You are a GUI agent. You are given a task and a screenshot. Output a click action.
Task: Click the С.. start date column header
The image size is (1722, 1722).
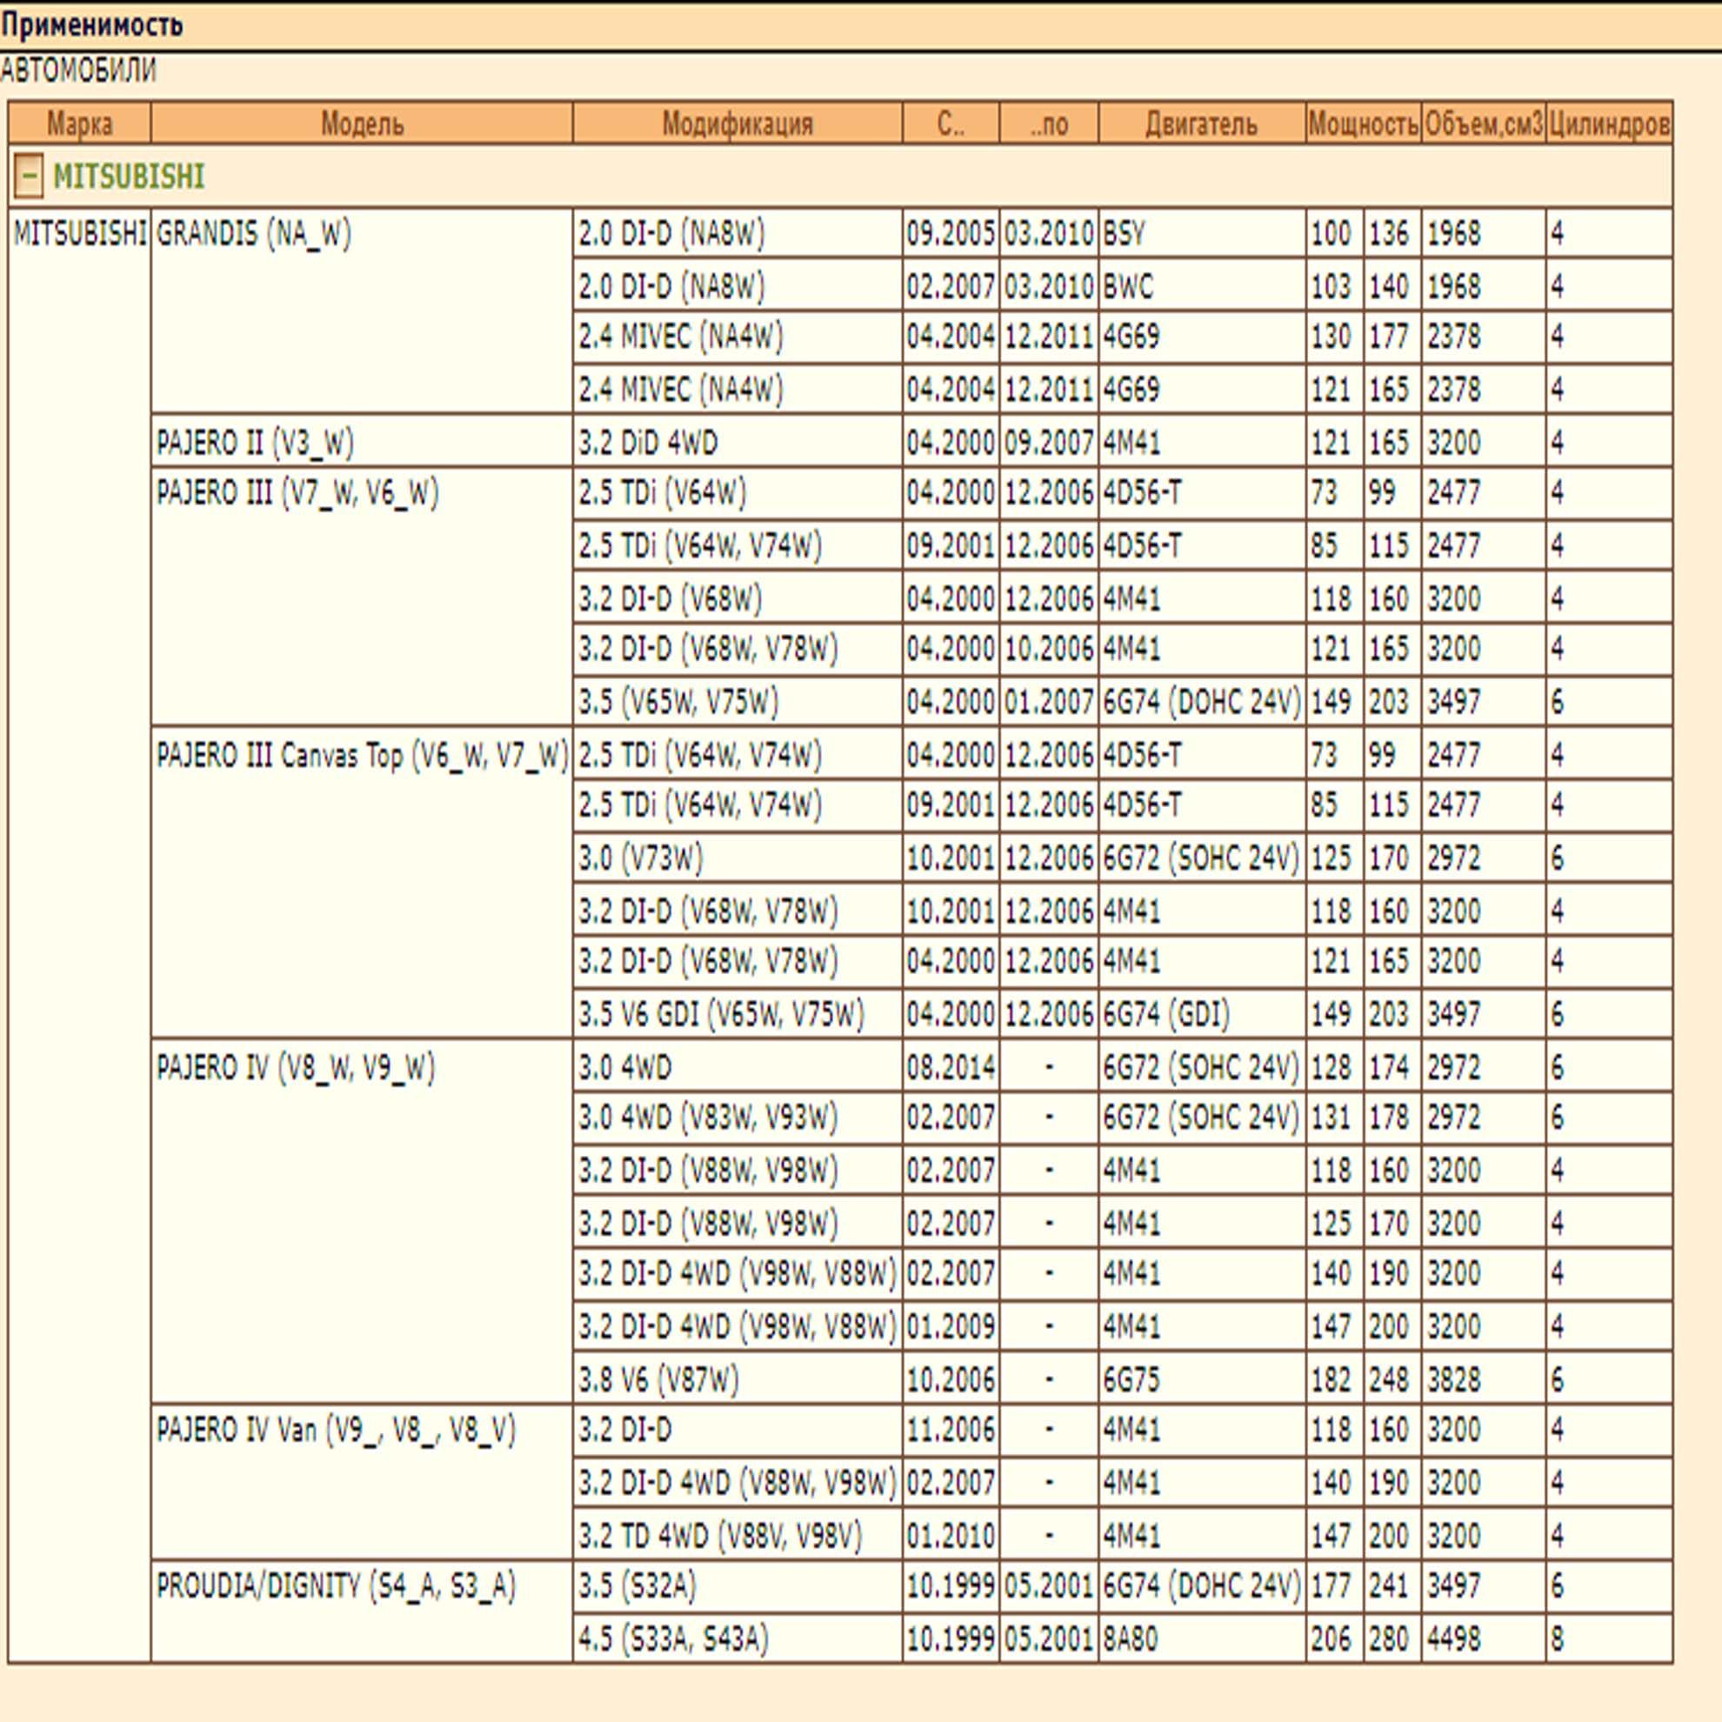[x=950, y=123]
